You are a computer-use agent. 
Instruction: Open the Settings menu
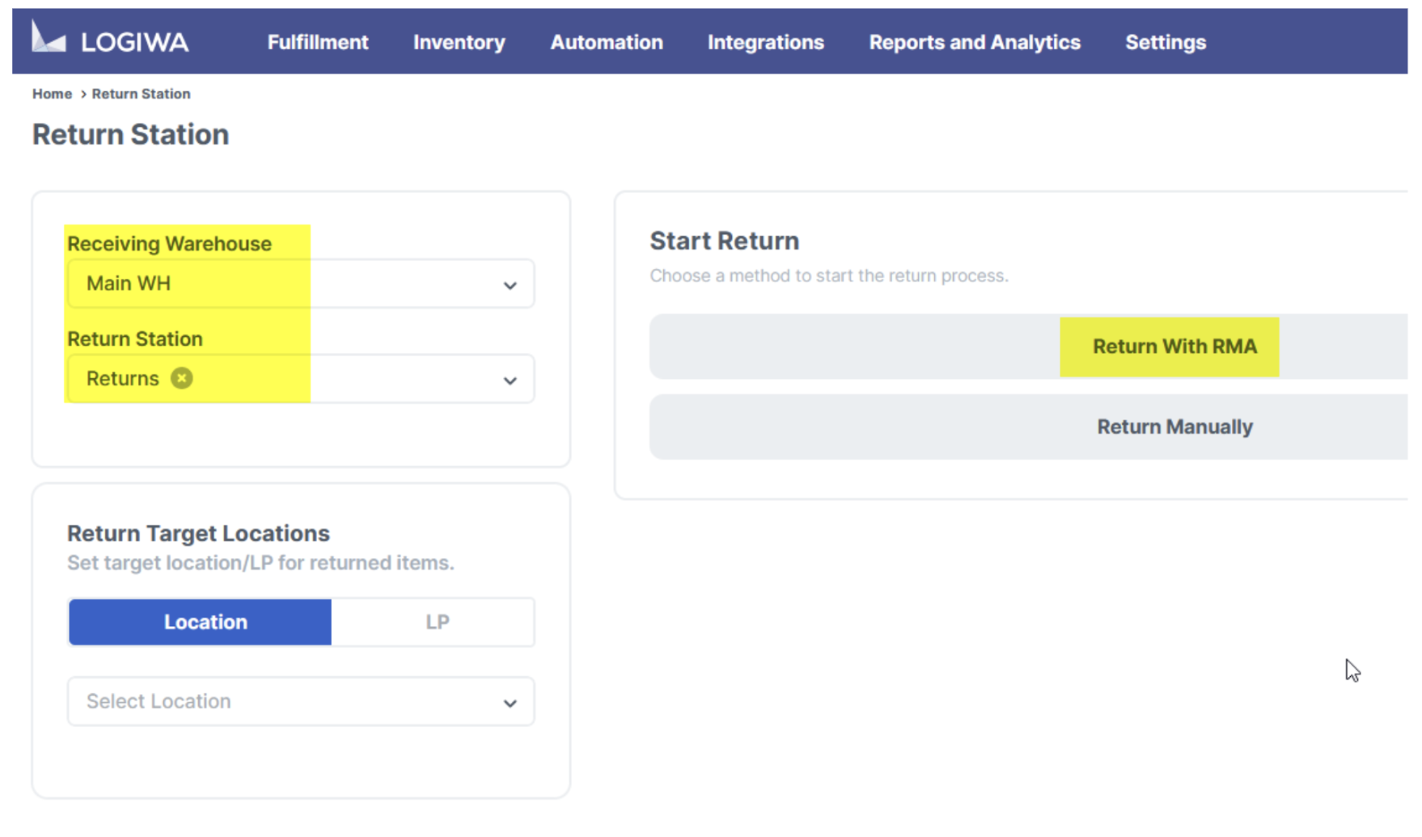(x=1166, y=42)
